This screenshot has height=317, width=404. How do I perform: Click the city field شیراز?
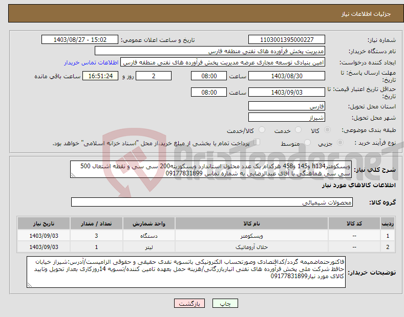287,117
